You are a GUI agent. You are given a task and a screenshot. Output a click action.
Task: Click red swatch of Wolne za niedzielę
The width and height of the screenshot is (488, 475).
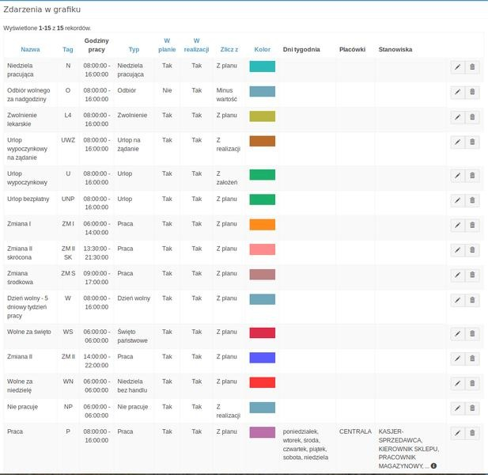click(263, 383)
